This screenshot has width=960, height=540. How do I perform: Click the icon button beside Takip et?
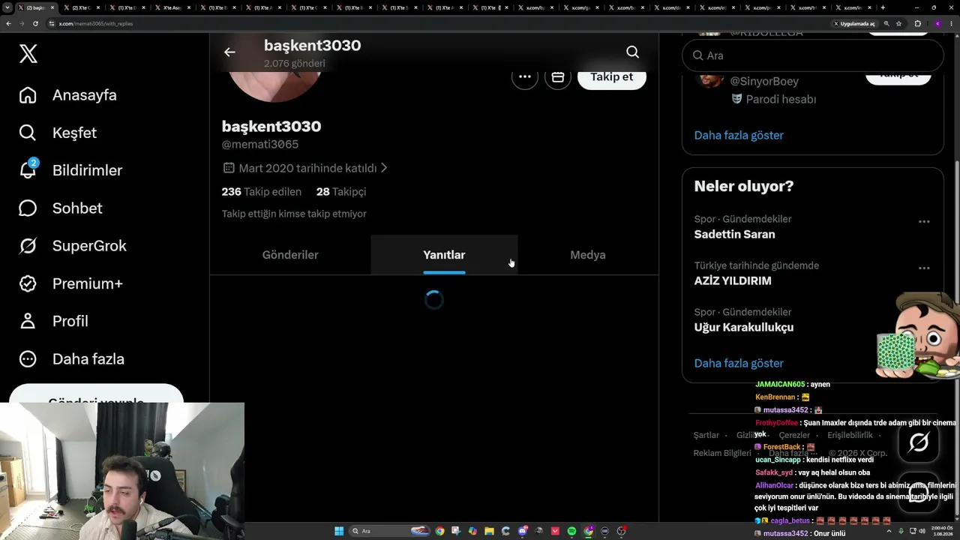558,76
